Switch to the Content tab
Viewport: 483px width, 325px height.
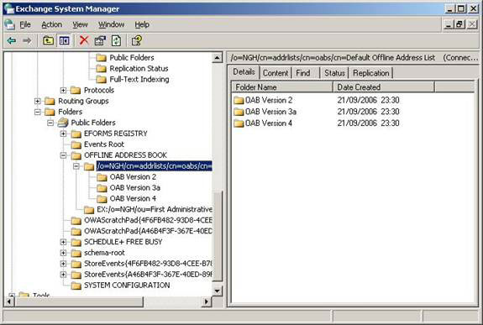276,73
